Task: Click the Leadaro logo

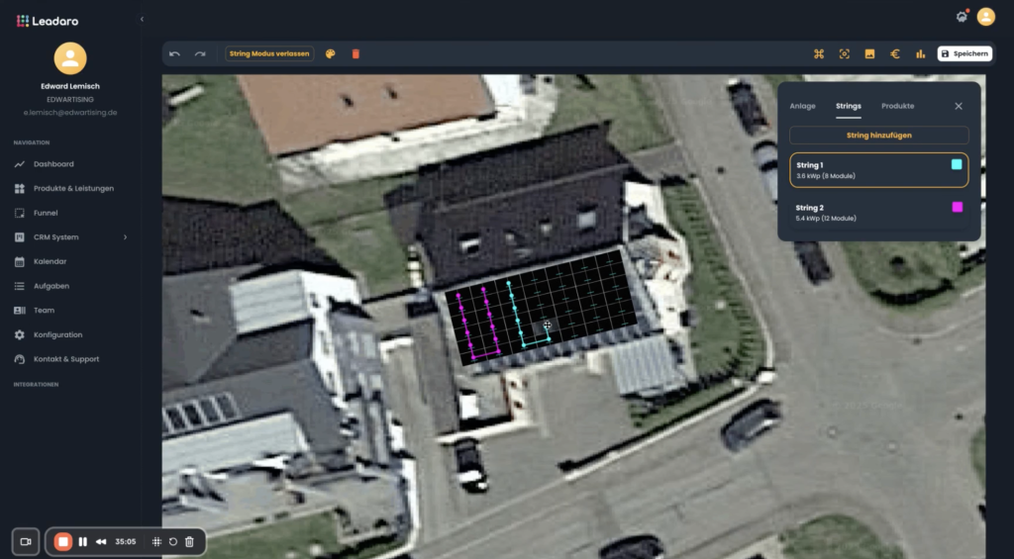Action: (48, 21)
